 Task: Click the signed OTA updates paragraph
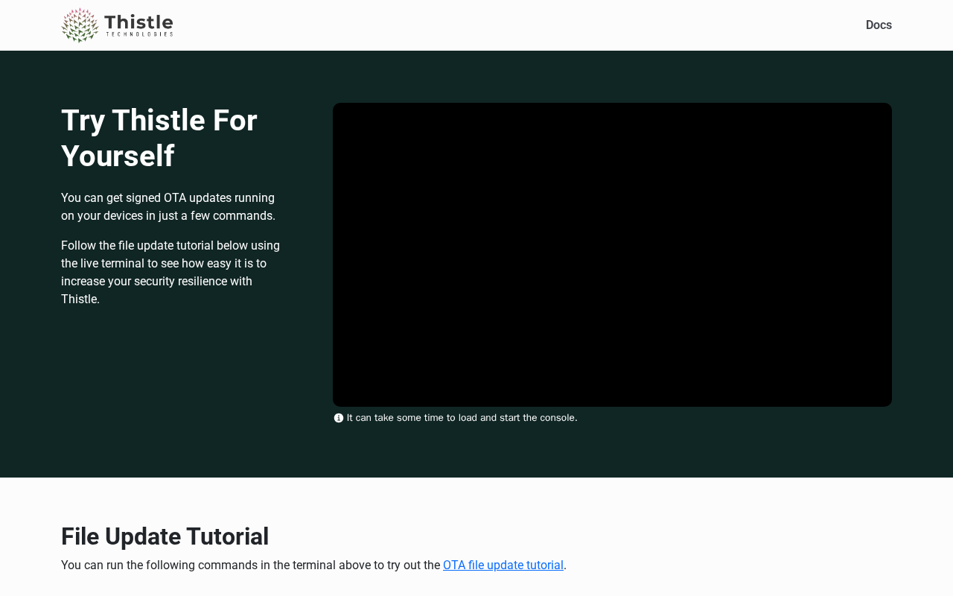click(168, 207)
